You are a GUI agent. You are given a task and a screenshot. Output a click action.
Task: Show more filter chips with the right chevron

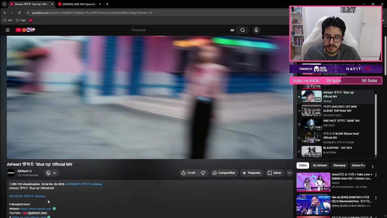tap(372, 167)
